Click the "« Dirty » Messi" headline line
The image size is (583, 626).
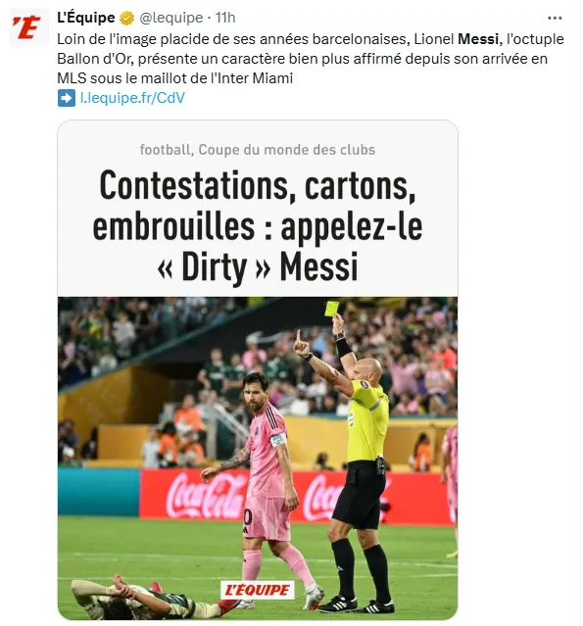258,266
